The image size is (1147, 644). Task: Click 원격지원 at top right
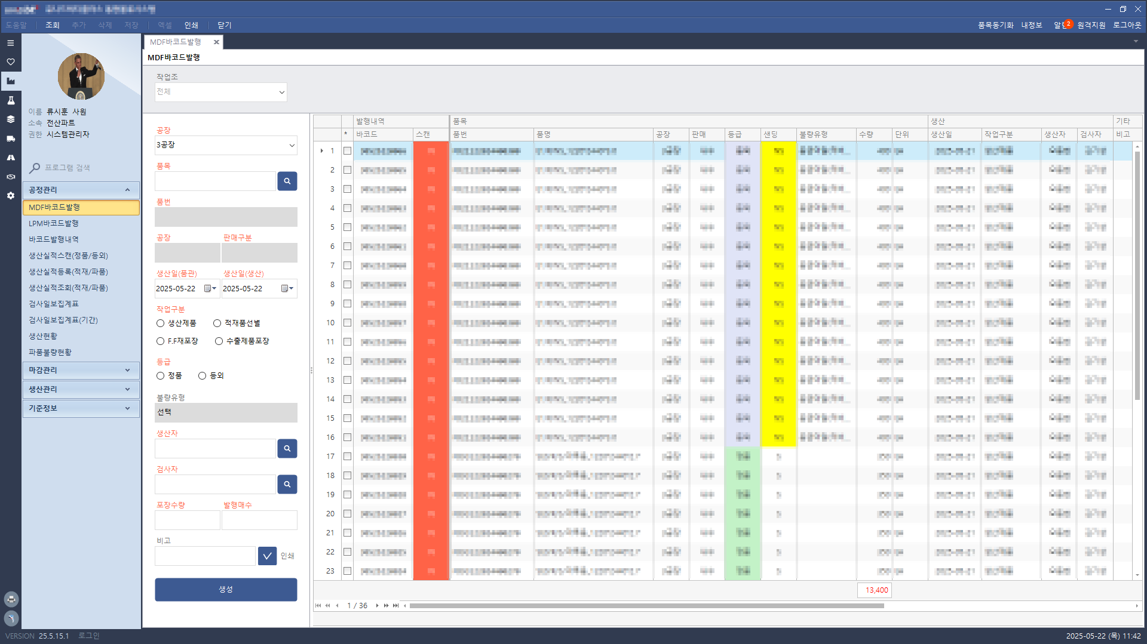pos(1091,25)
